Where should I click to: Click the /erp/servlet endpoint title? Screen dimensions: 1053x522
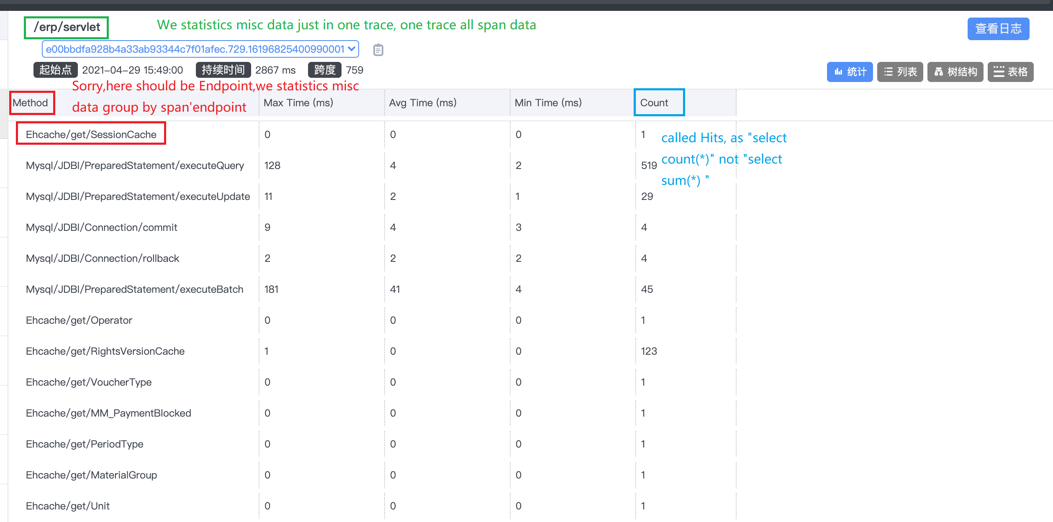67,28
